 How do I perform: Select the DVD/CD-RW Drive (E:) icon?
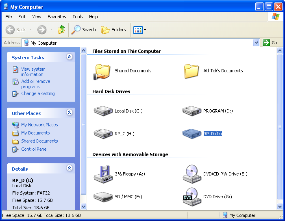point(191,174)
